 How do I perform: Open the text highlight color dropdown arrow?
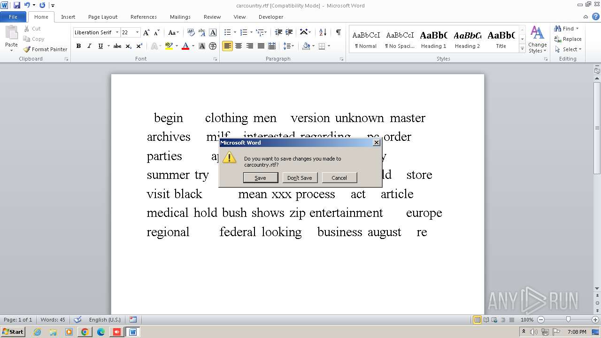click(177, 46)
